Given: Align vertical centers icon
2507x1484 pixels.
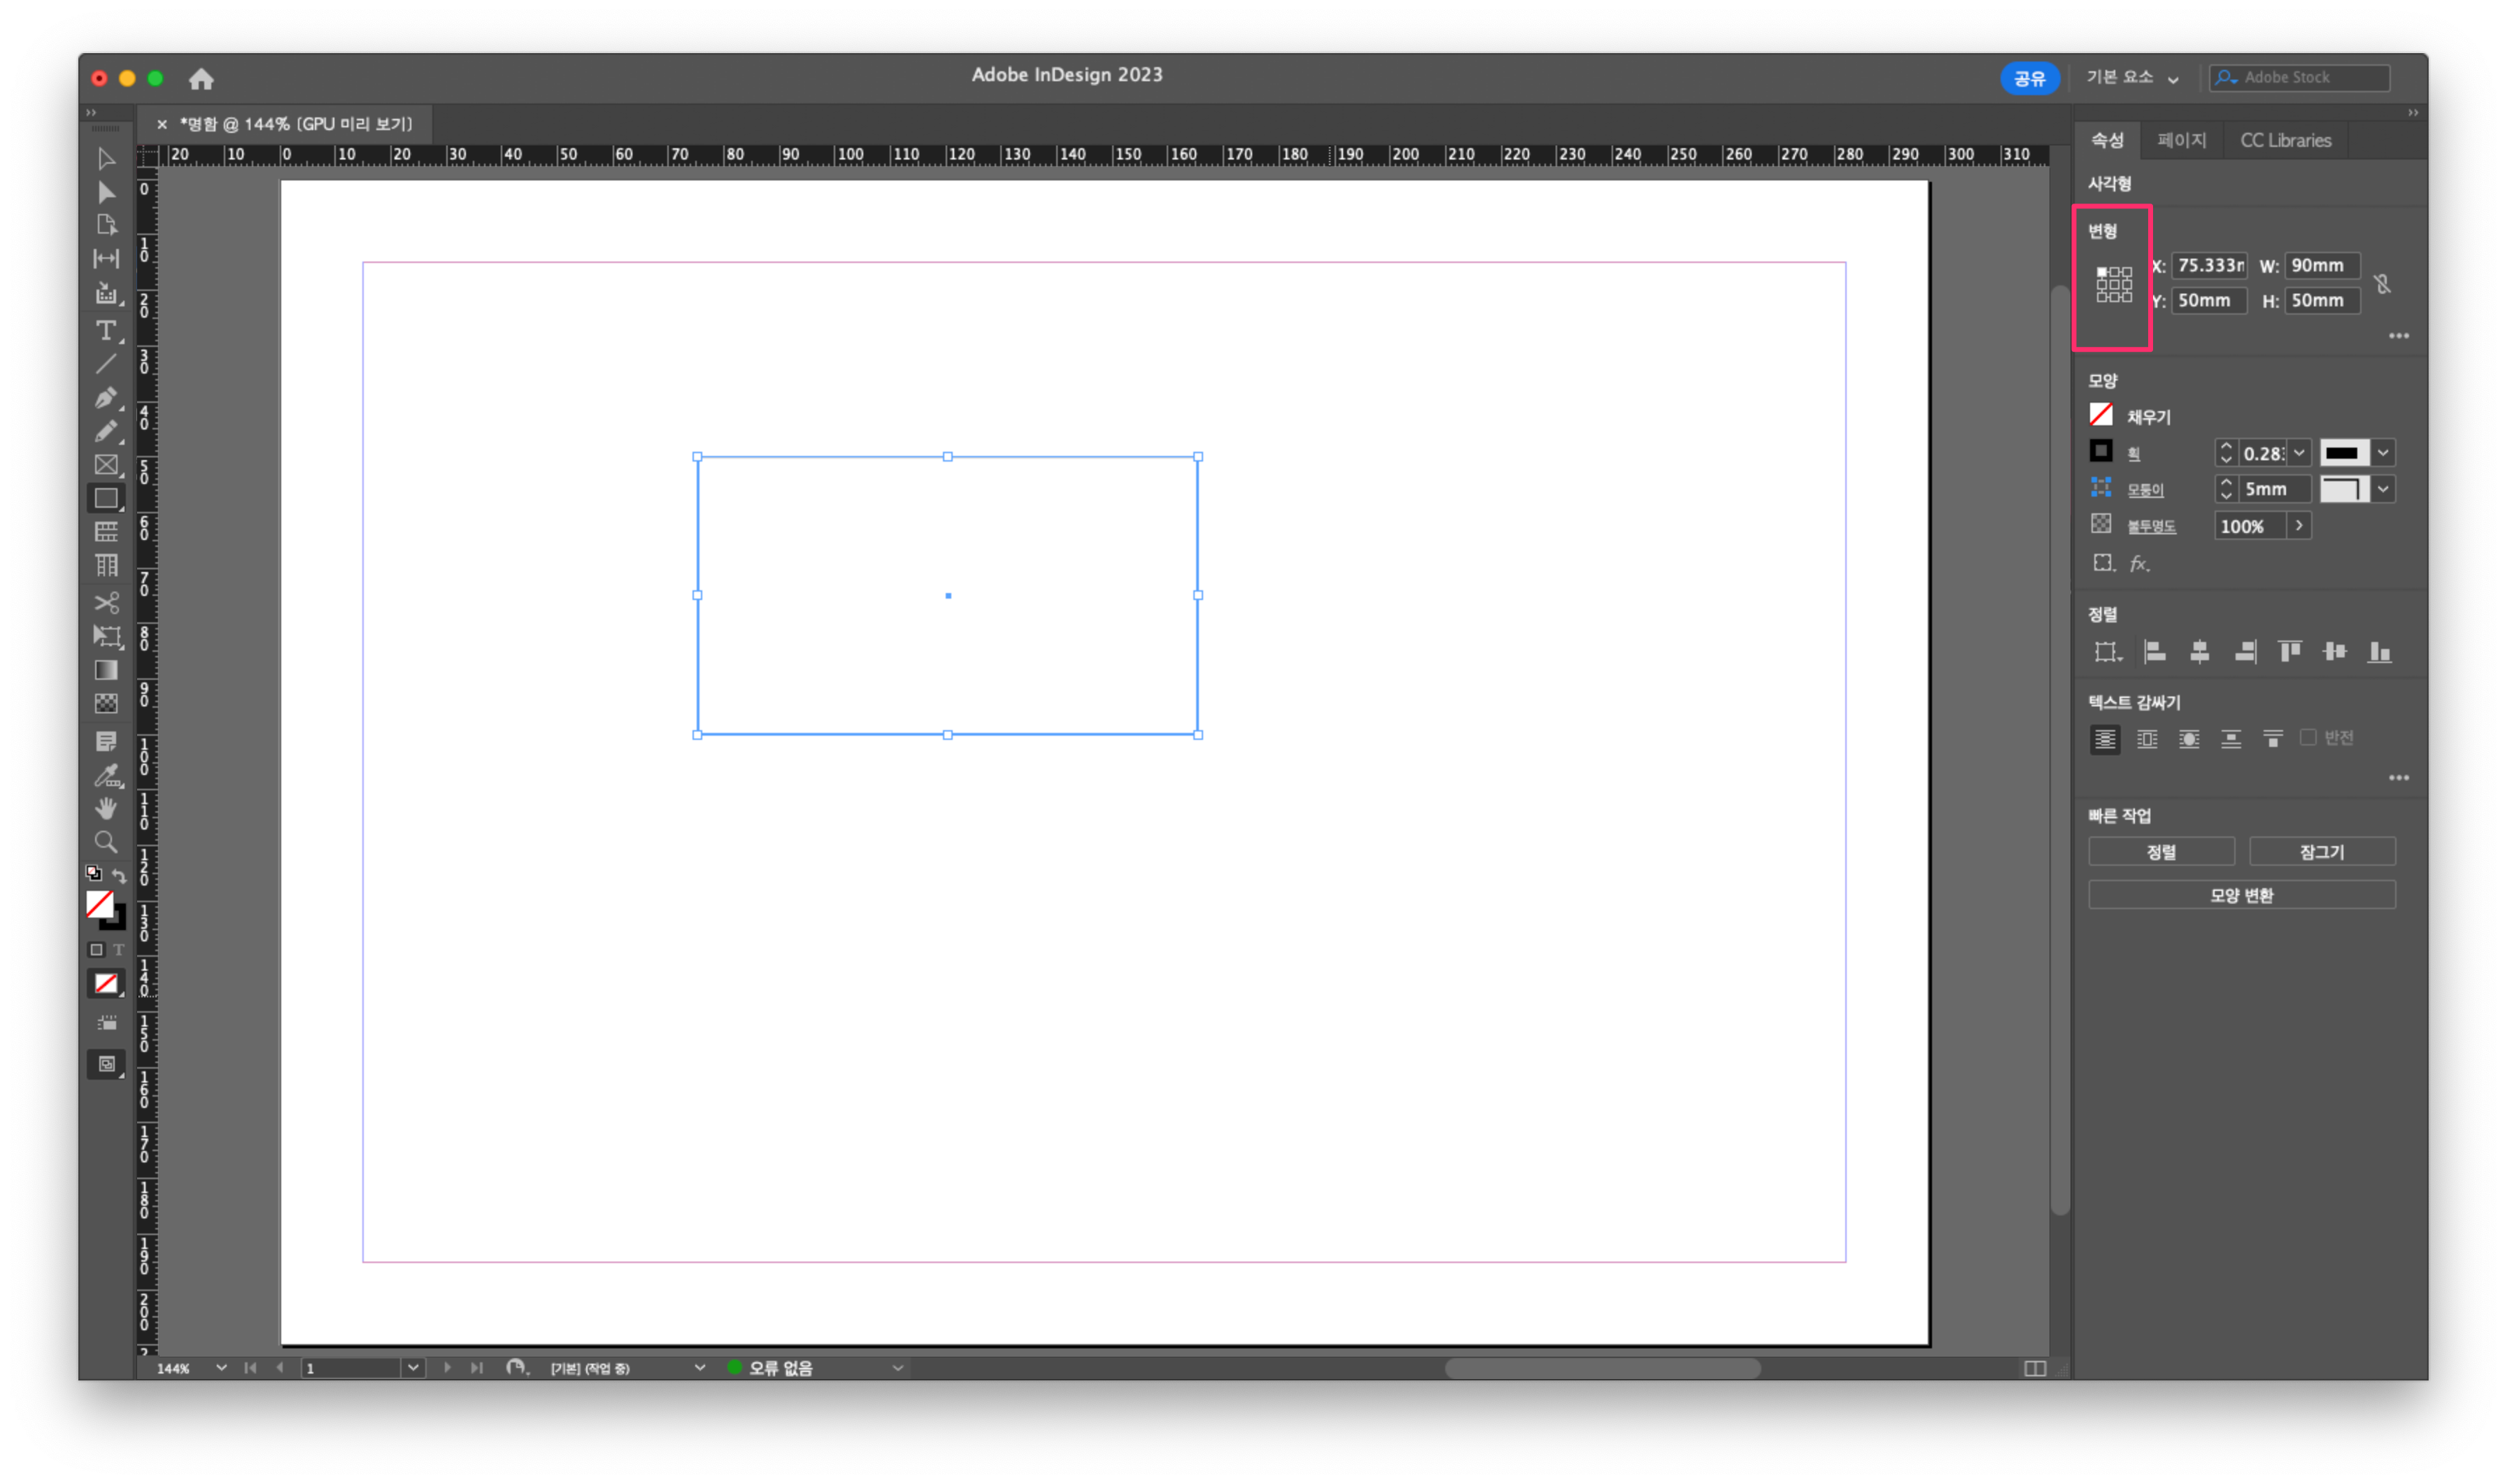Looking at the screenshot, I should pyautogui.click(x=2335, y=652).
